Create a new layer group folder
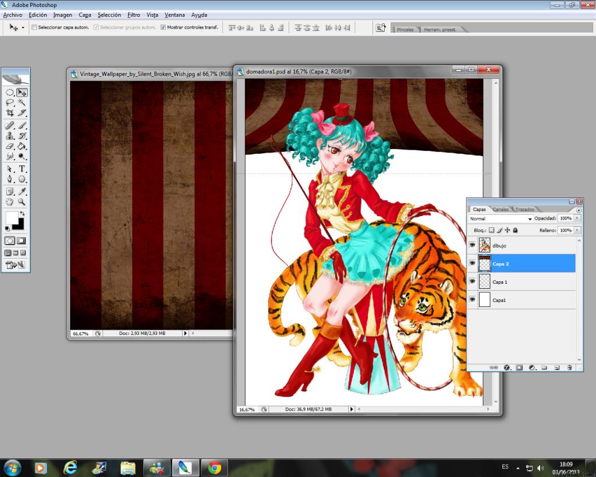 pyautogui.click(x=544, y=368)
